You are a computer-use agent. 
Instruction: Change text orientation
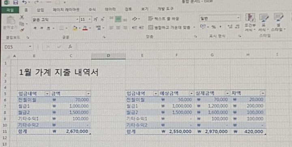pos(135,19)
